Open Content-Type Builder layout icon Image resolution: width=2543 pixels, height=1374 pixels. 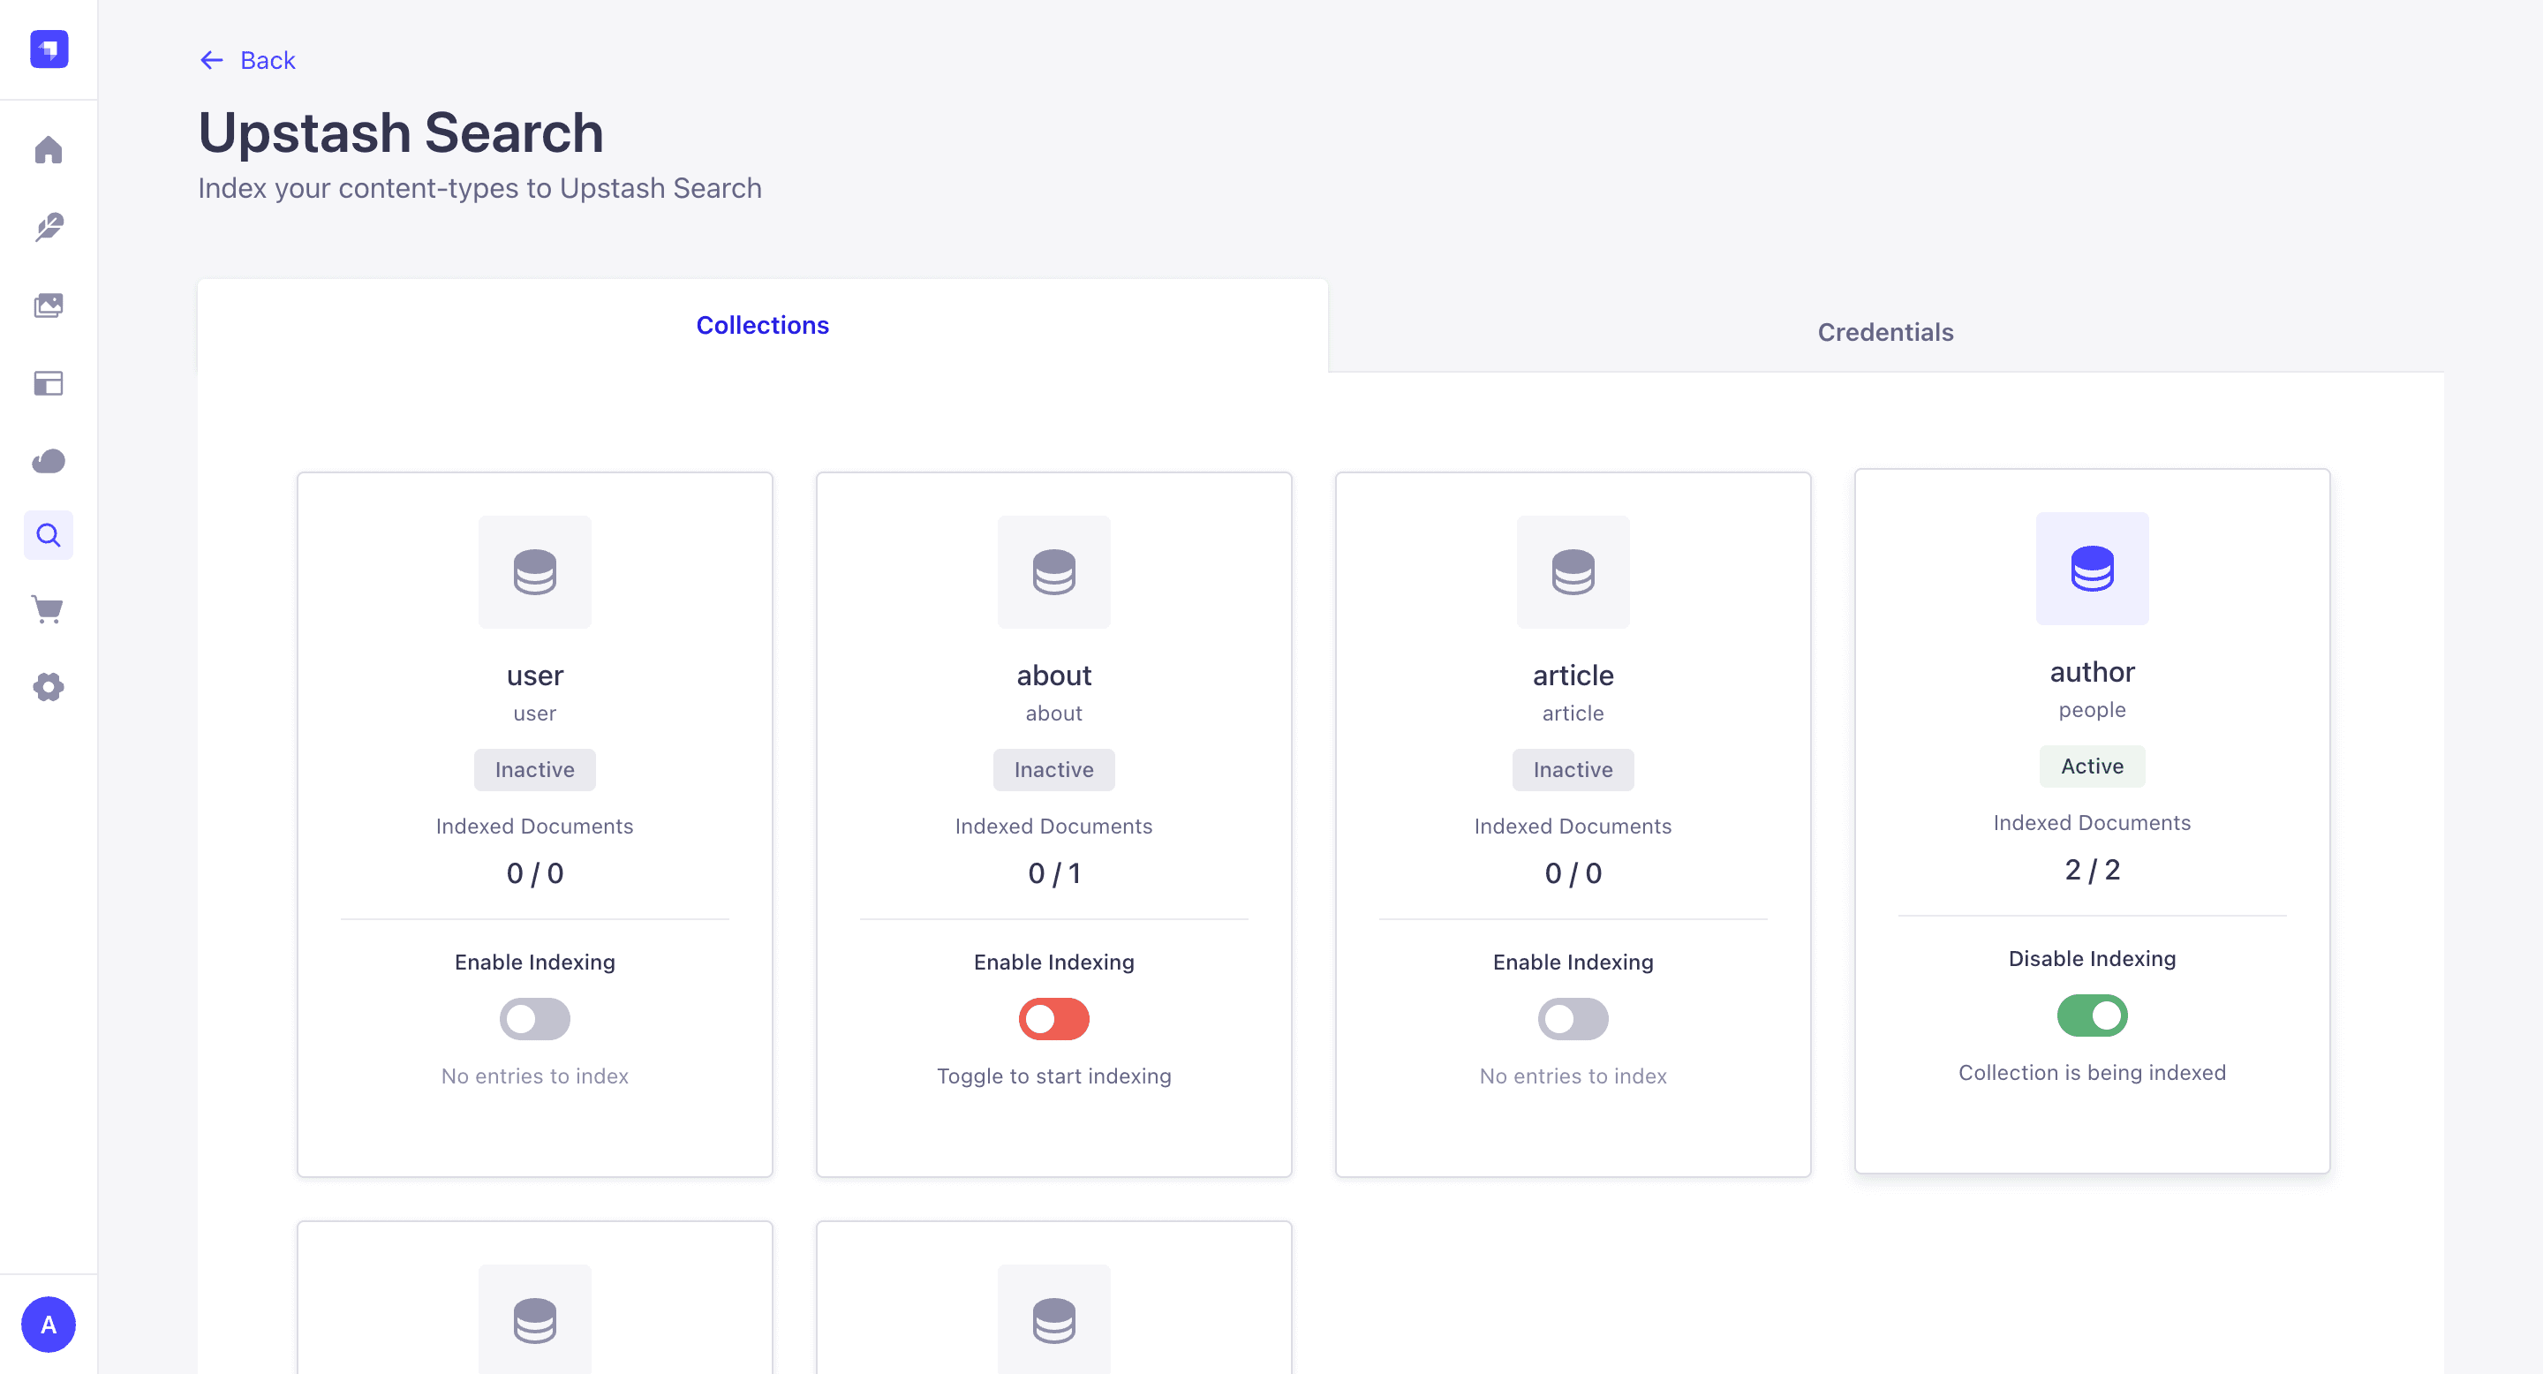(x=49, y=383)
